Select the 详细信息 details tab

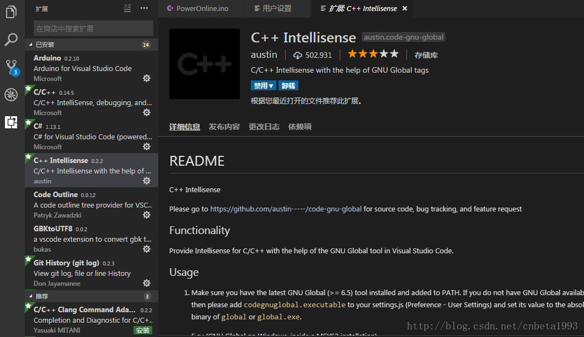click(185, 127)
